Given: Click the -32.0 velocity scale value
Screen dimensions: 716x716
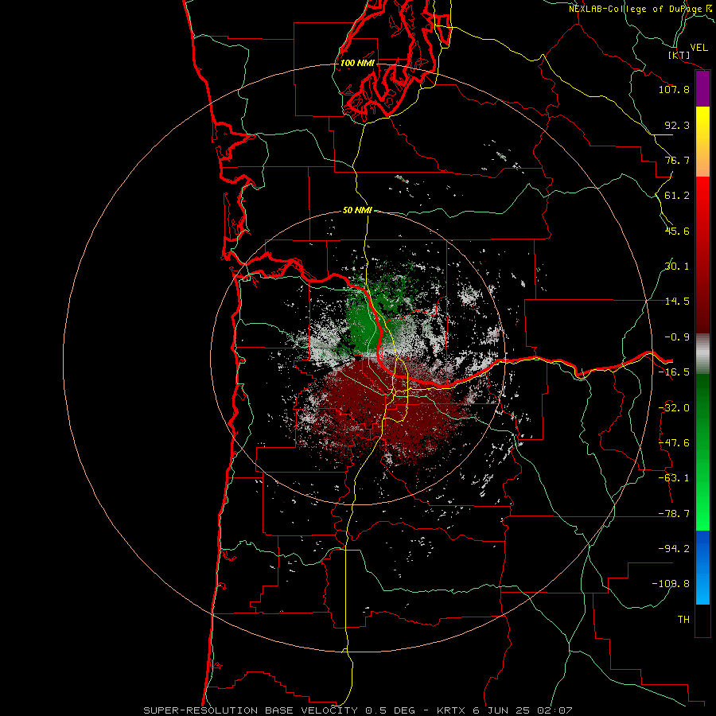Looking at the screenshot, I should tap(674, 408).
